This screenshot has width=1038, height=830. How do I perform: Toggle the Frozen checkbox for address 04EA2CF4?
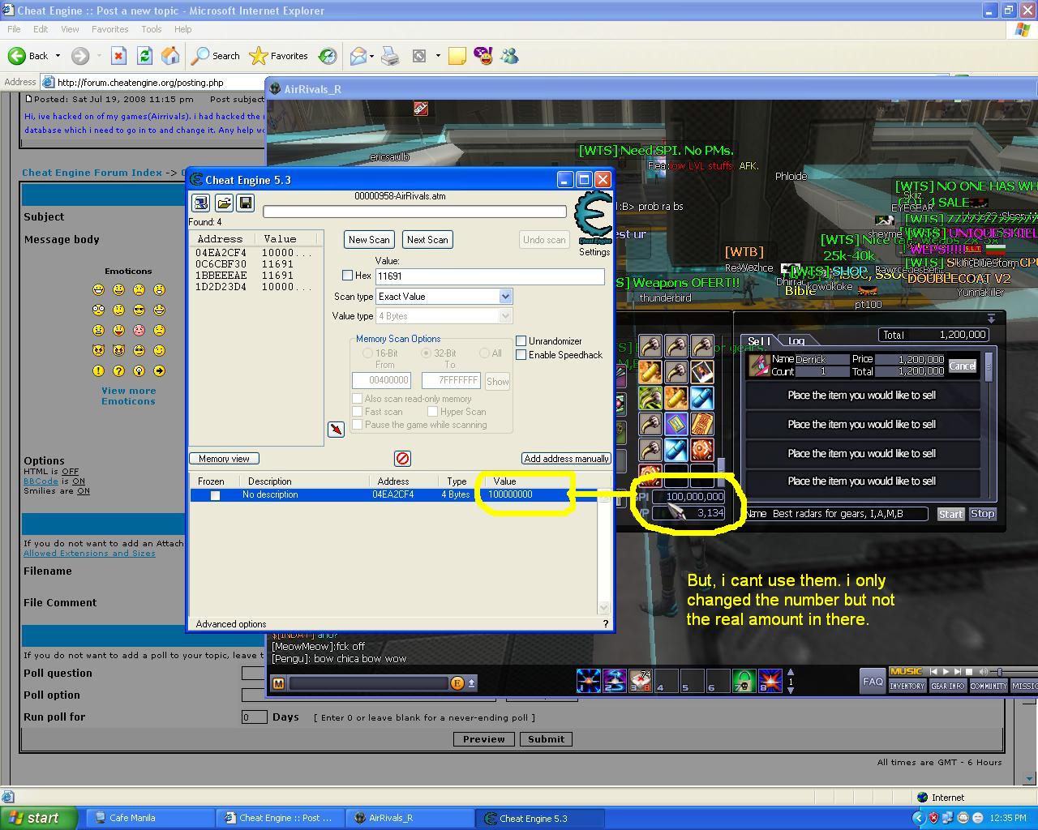tap(215, 495)
